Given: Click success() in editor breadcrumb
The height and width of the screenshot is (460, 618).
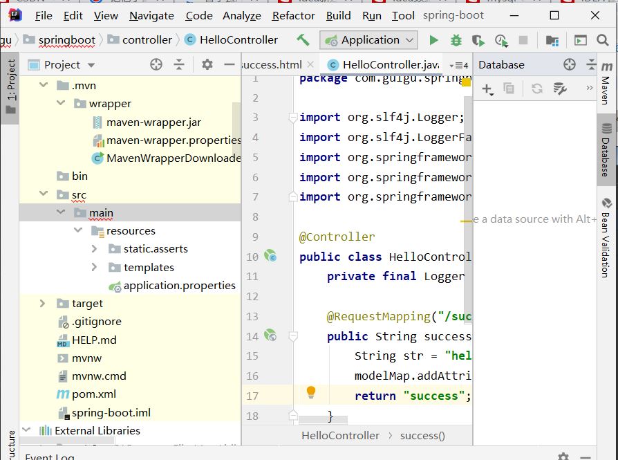Looking at the screenshot, I should [422, 436].
